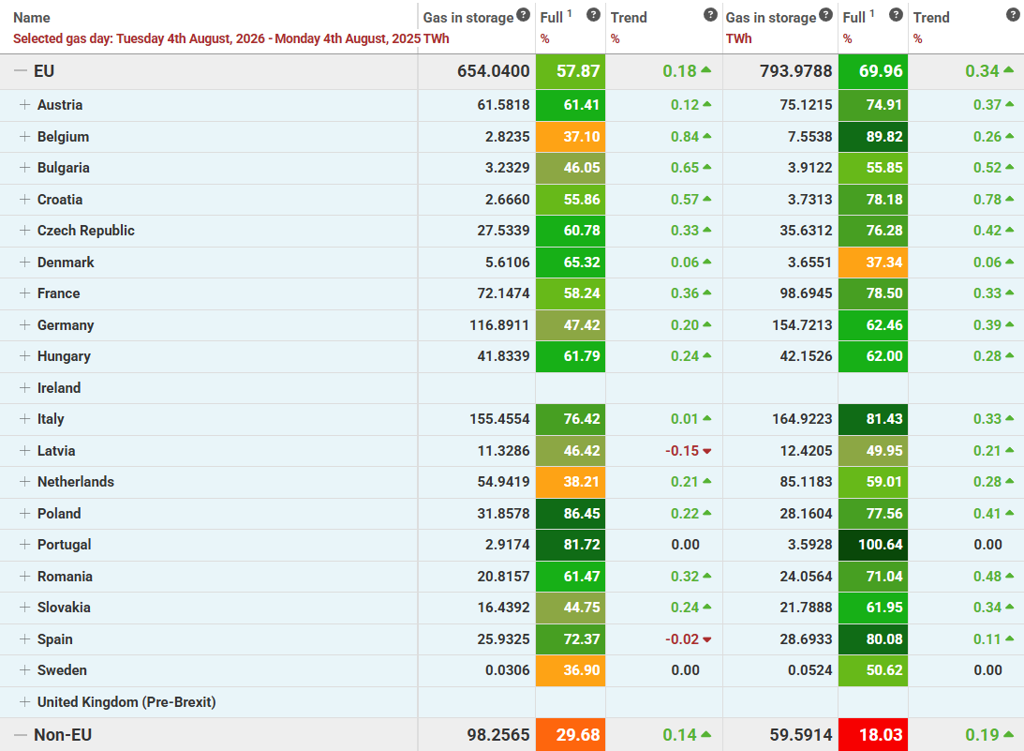Click the Poland country name
This screenshot has height=751, width=1024.
[59, 513]
